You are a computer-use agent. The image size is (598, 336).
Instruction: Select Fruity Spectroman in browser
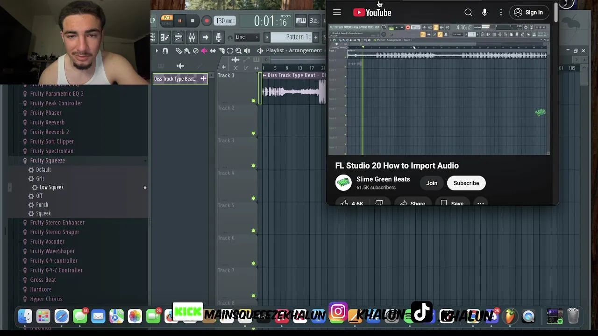pyautogui.click(x=51, y=151)
